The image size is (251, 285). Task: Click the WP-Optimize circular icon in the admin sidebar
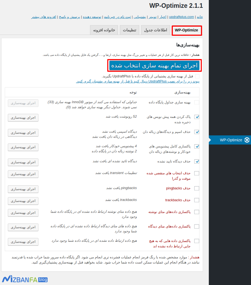tap(247, 140)
